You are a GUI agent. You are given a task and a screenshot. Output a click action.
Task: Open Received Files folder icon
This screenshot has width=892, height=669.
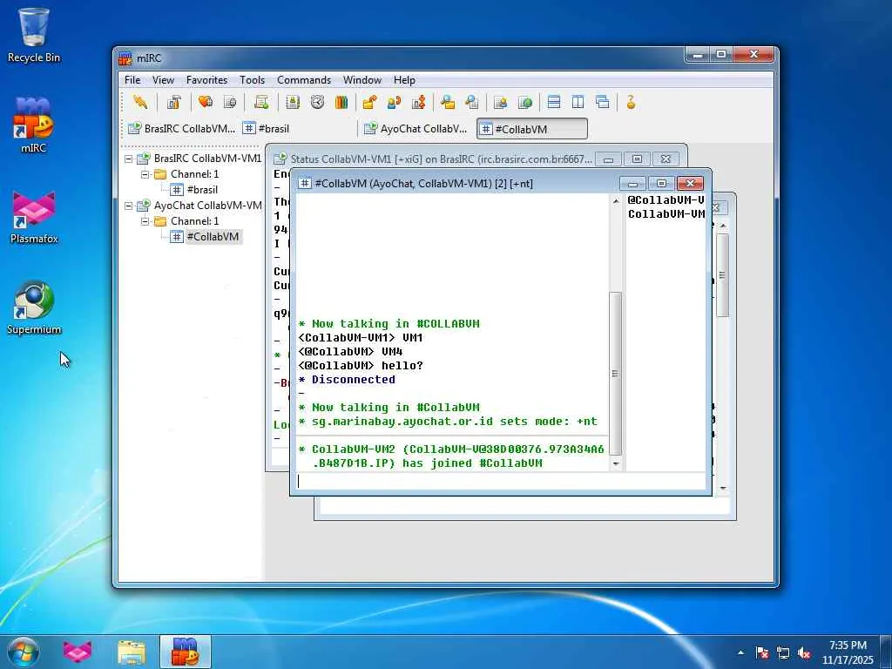[448, 103]
